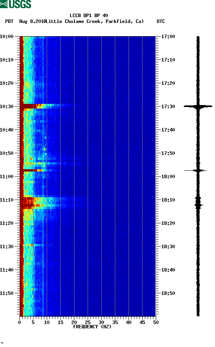Viewport: 215px width, 347px height.
Task: Click the '15' frequency axis label
Action: click(x=60, y=322)
